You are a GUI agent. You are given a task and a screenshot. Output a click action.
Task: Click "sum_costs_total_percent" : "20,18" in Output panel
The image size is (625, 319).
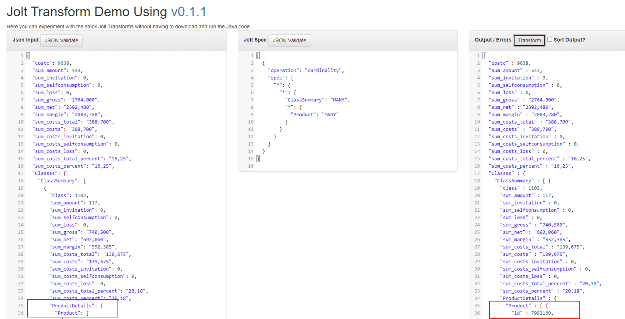pos(551,284)
